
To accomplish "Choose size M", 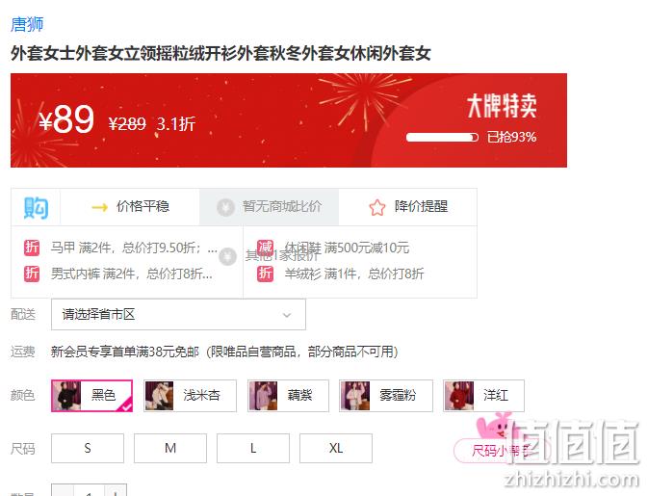I will point(170,448).
